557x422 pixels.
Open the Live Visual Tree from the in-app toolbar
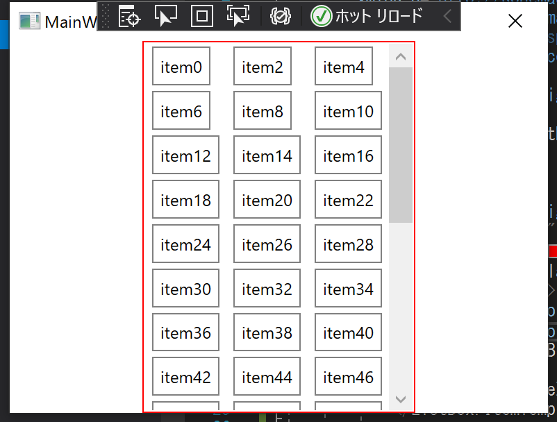click(x=129, y=16)
